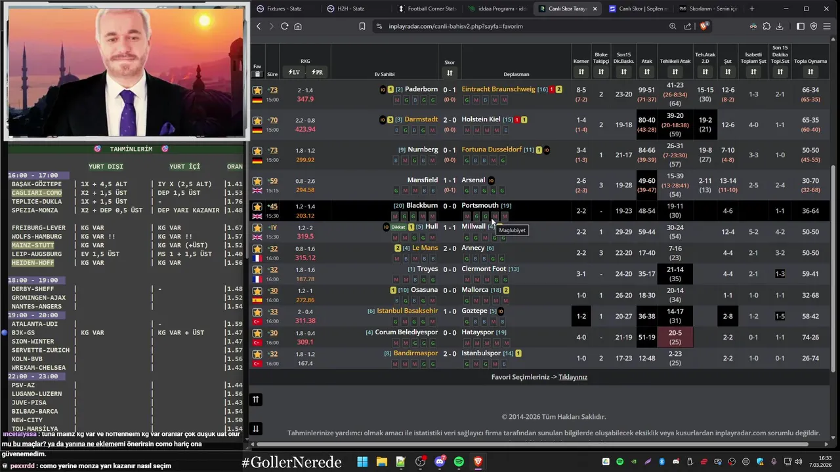Click the share page icon in address bar
The height and width of the screenshot is (472, 840).
coord(688,26)
